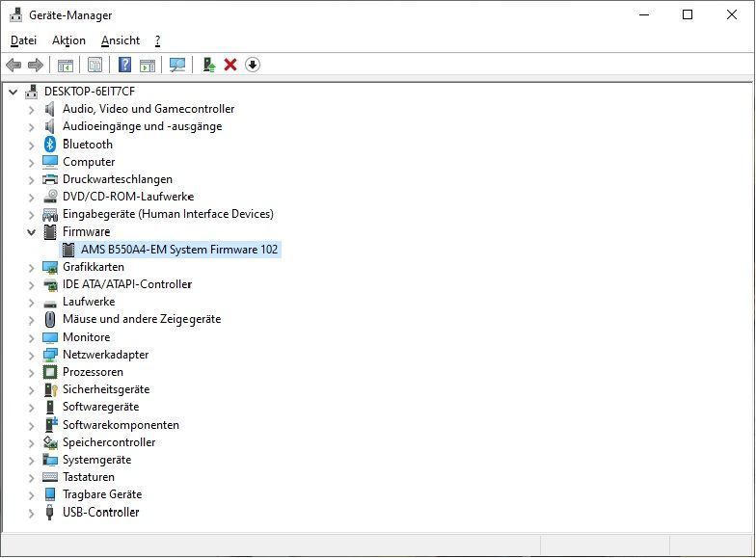The height and width of the screenshot is (558, 756).
Task: Expand the USB-Controller category
Action: [x=32, y=513]
